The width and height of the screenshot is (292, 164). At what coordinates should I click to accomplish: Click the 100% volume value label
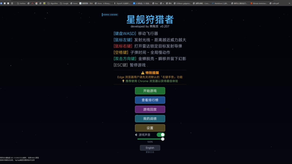pos(150,142)
